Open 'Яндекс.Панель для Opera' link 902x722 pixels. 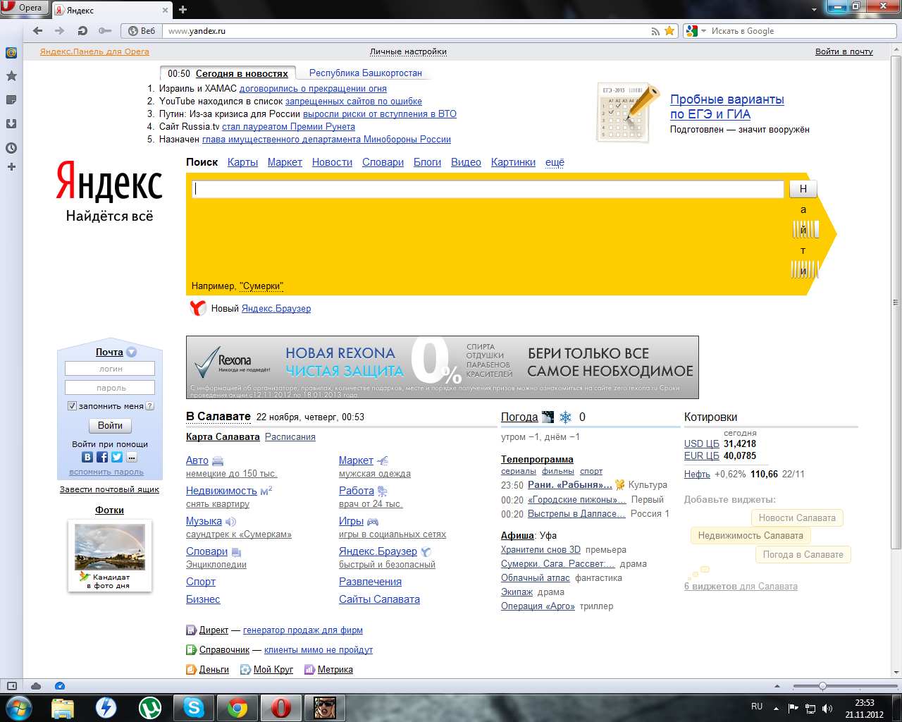94,51
